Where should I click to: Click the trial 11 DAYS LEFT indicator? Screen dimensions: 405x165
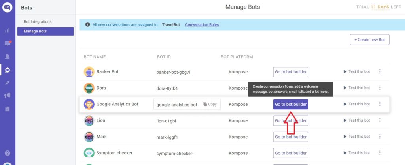(x=379, y=7)
